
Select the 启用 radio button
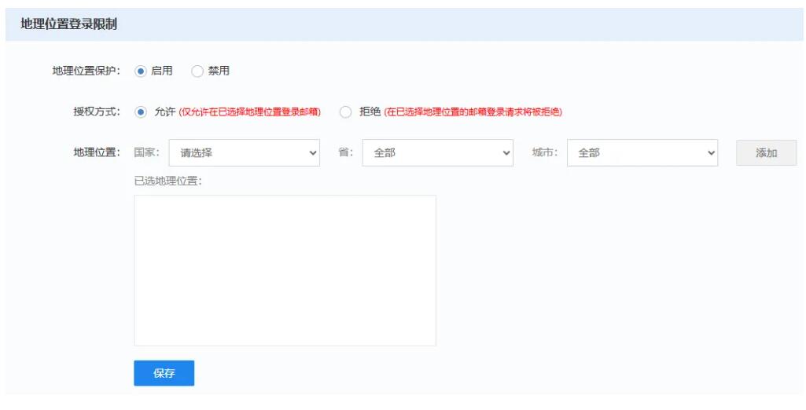pyautogui.click(x=141, y=71)
